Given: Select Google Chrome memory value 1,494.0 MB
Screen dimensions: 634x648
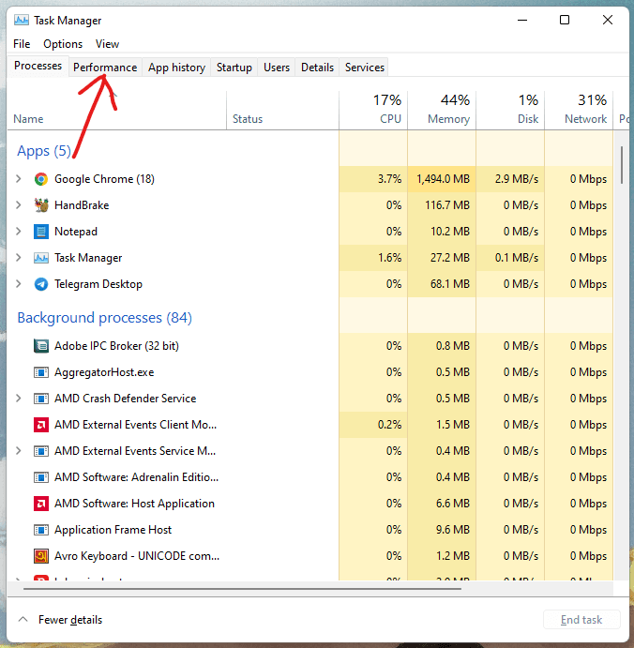Looking at the screenshot, I should point(443,179).
